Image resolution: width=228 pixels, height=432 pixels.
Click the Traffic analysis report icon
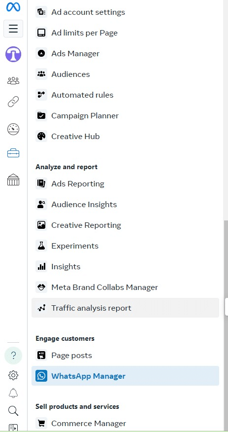click(41, 308)
